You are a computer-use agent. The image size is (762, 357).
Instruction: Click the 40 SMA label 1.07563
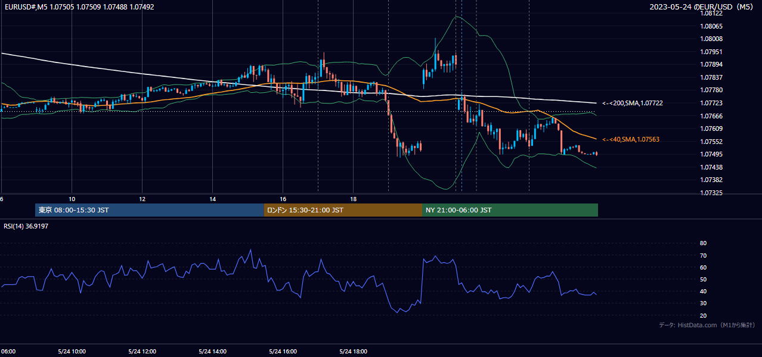click(631, 139)
